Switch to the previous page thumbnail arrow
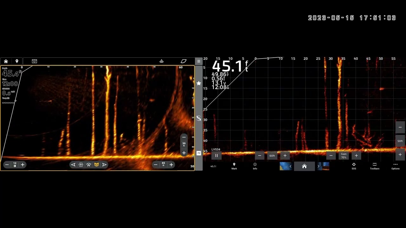Viewport: 406px width, 228px height. click(290, 166)
